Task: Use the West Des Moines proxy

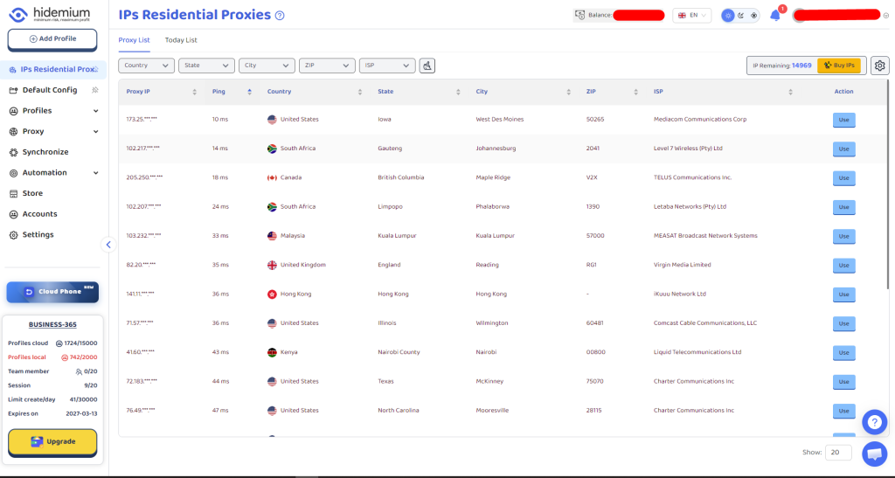Action: (x=843, y=120)
